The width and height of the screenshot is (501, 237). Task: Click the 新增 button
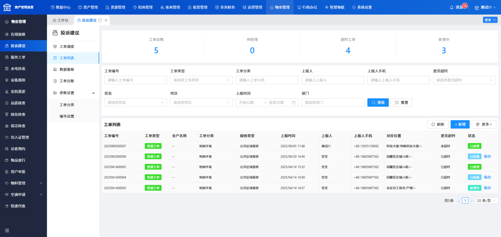[460, 124]
